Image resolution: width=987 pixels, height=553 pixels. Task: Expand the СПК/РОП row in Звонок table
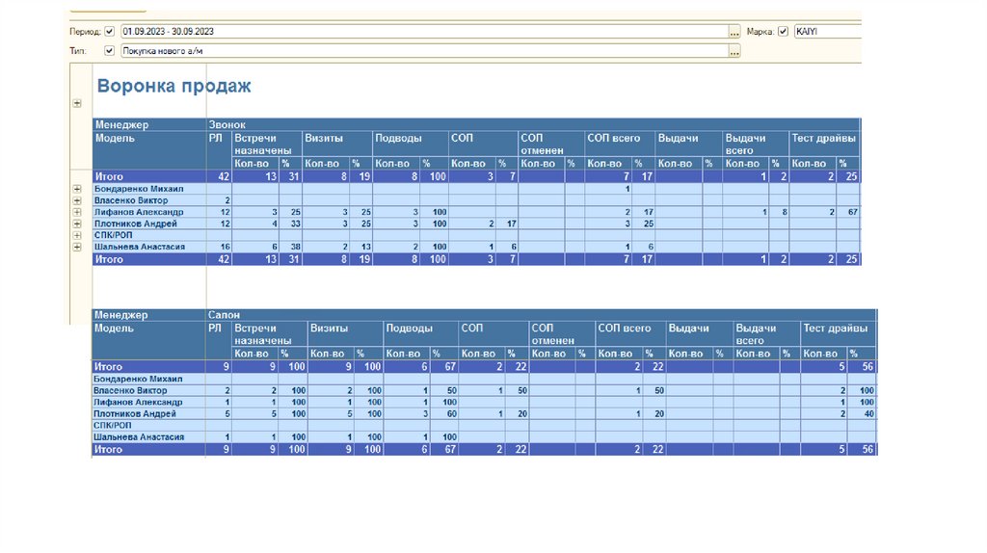(x=77, y=235)
